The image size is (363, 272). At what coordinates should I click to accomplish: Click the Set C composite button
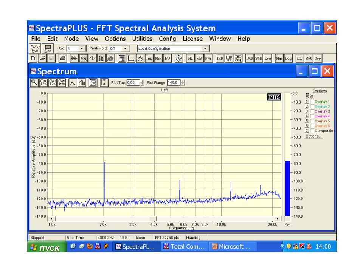pos(307,131)
